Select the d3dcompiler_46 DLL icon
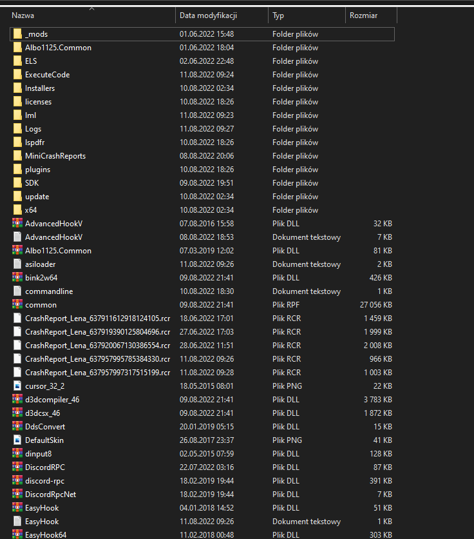The image size is (474, 539). tap(17, 400)
